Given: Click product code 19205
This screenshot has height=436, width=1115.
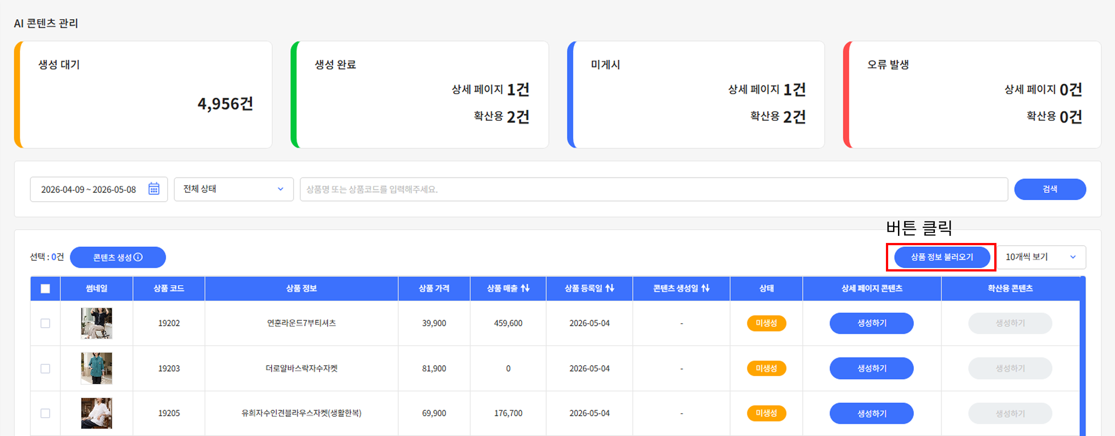Looking at the screenshot, I should (169, 413).
